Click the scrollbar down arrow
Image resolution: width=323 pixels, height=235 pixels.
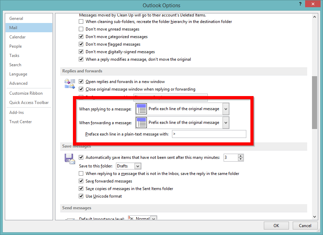[x=314, y=217]
